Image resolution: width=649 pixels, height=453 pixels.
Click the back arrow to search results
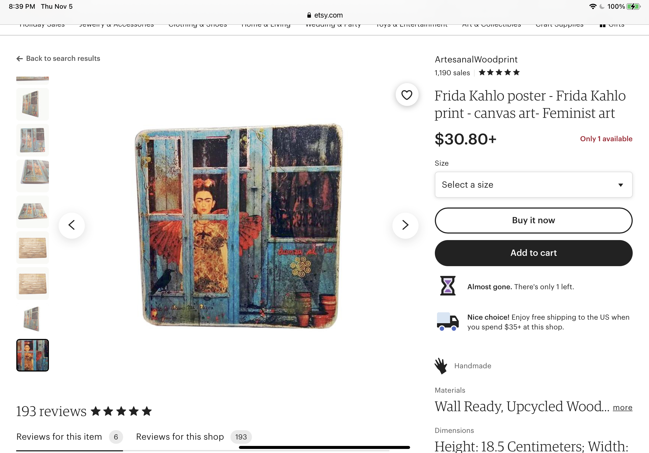(20, 58)
